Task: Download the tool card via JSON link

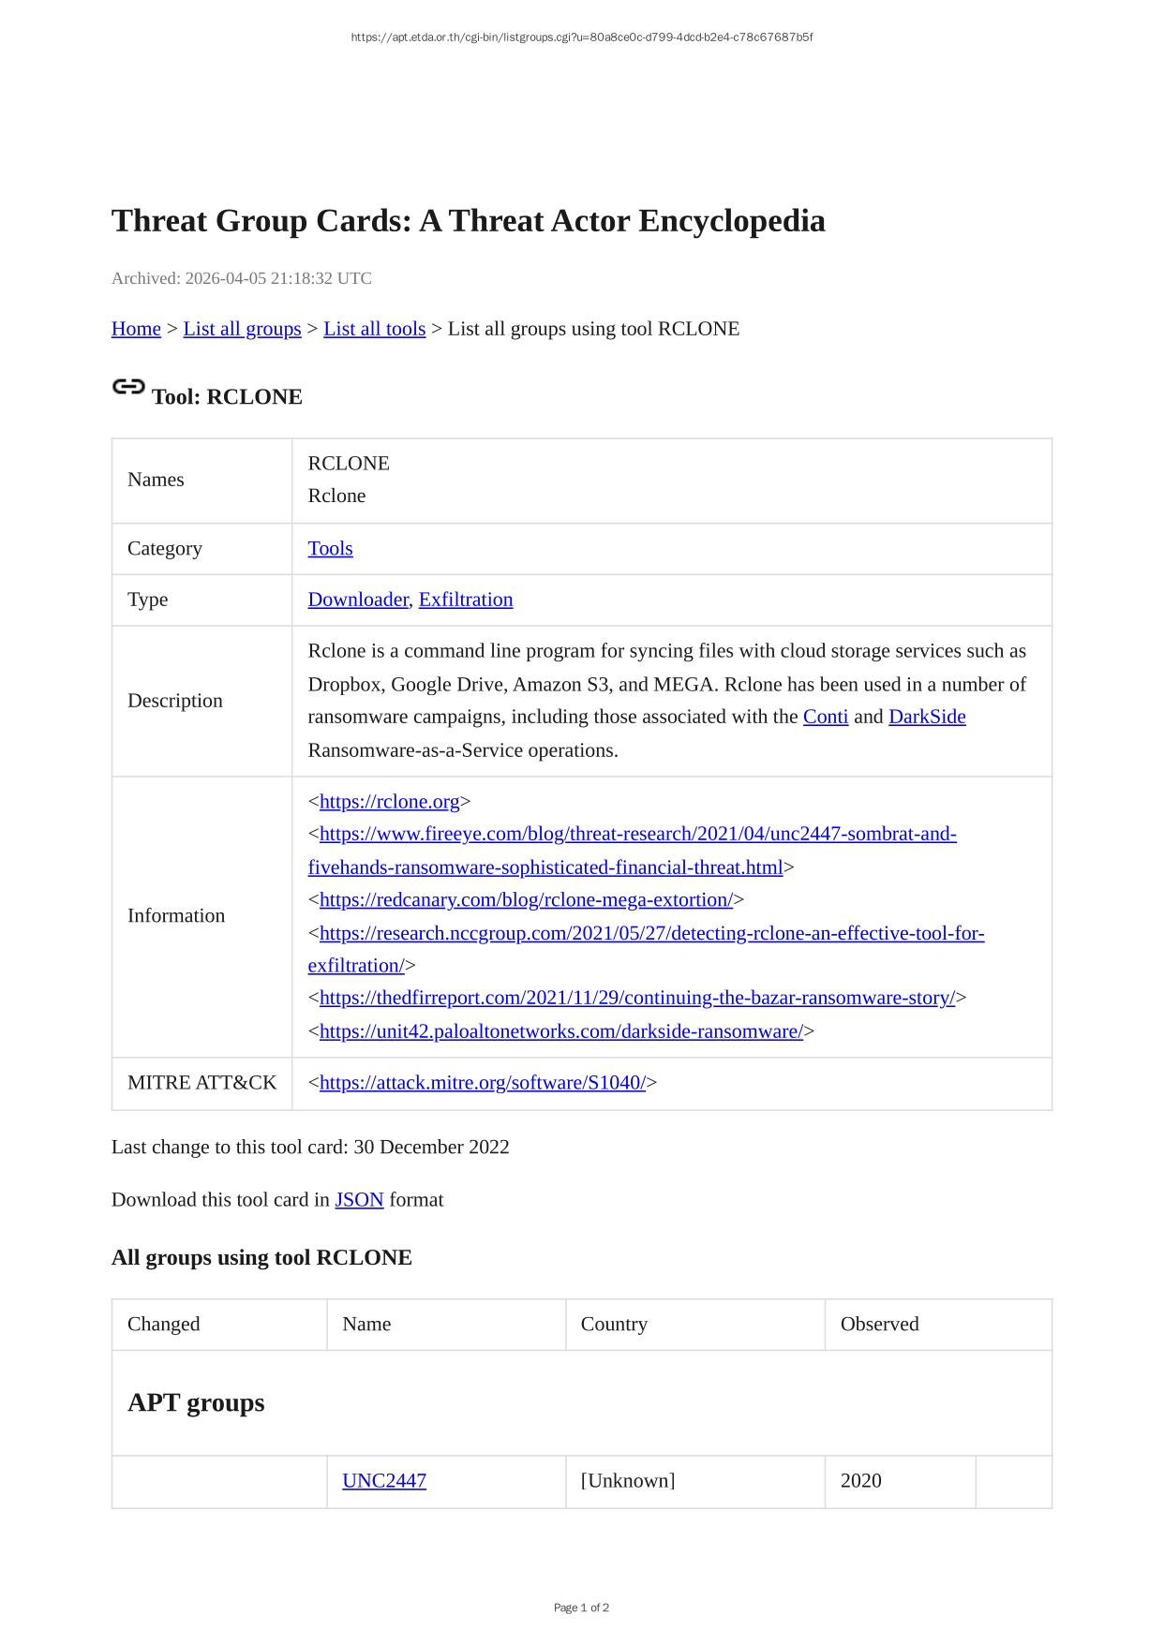Action: pos(359,1200)
